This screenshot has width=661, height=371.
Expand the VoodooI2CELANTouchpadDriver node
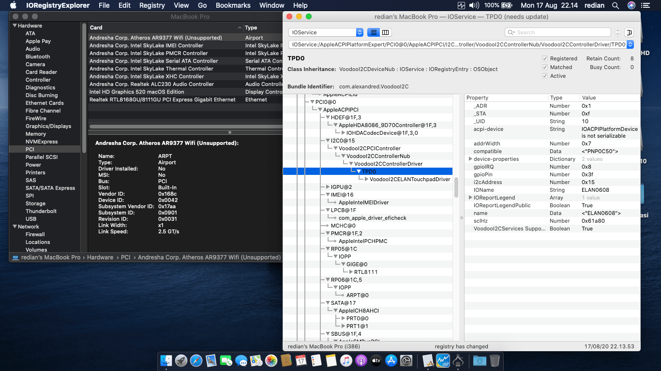tap(366, 179)
